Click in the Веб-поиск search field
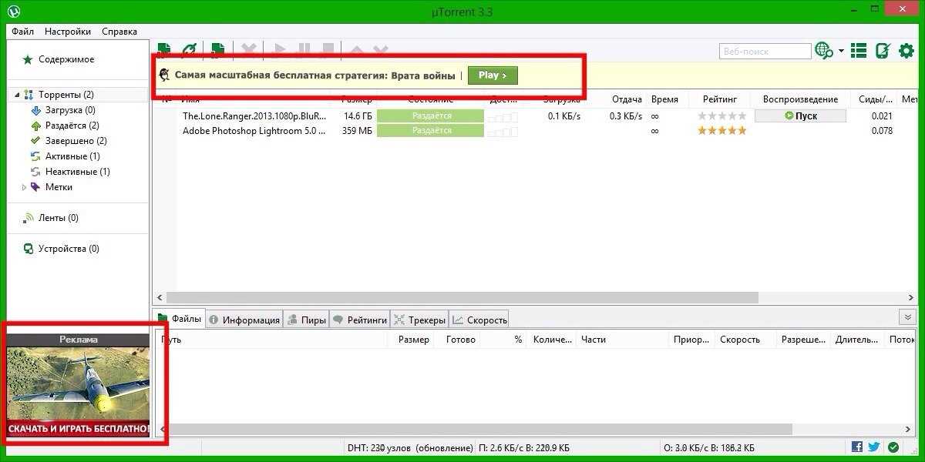The width and height of the screenshot is (925, 462). coord(765,51)
